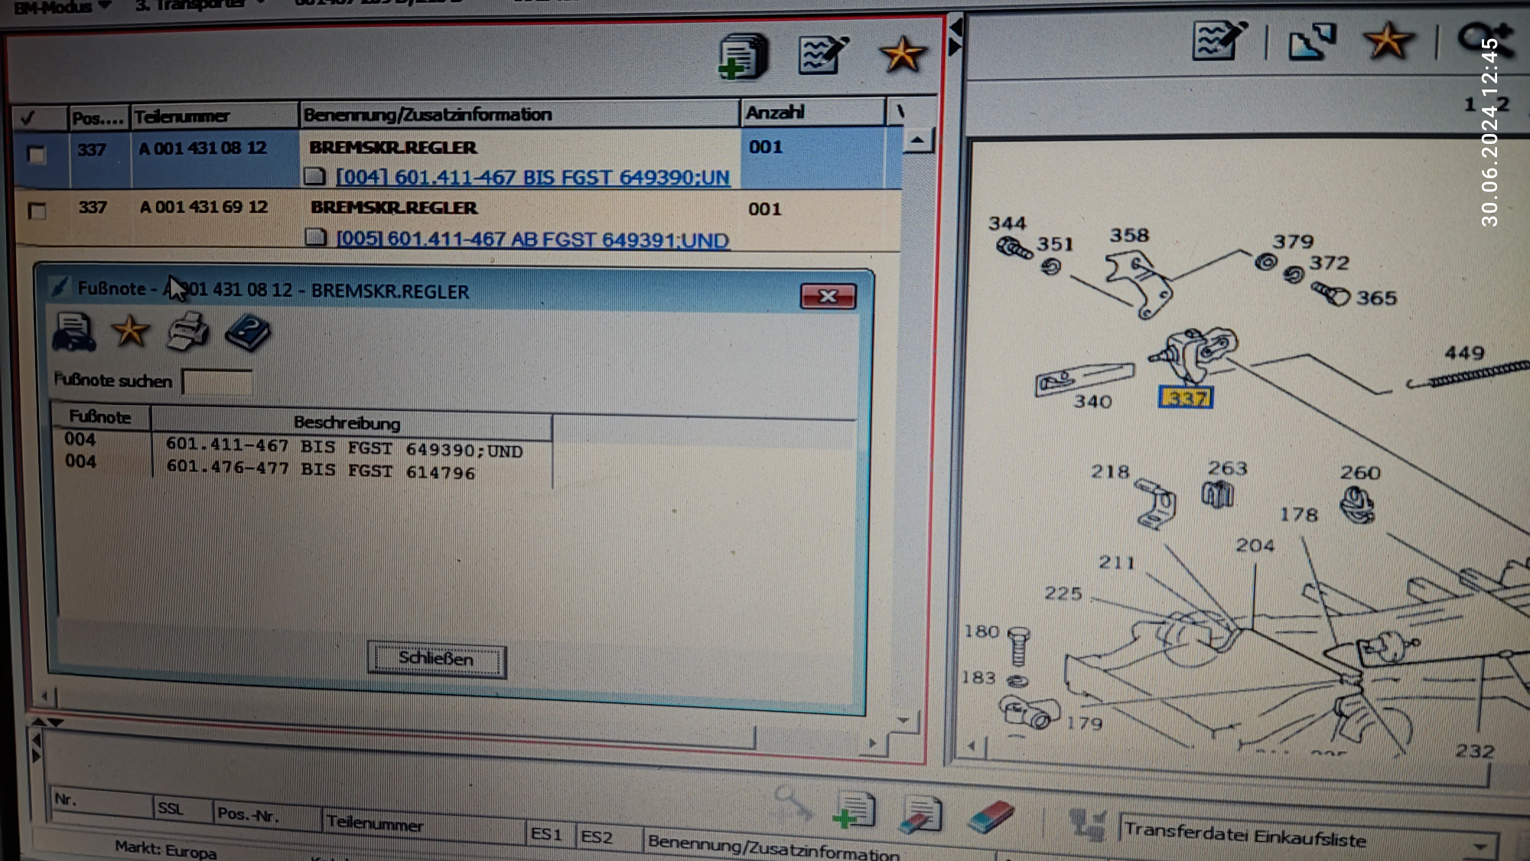Open the notes pencil icon above parts list
1530x861 pixels.
(822, 55)
